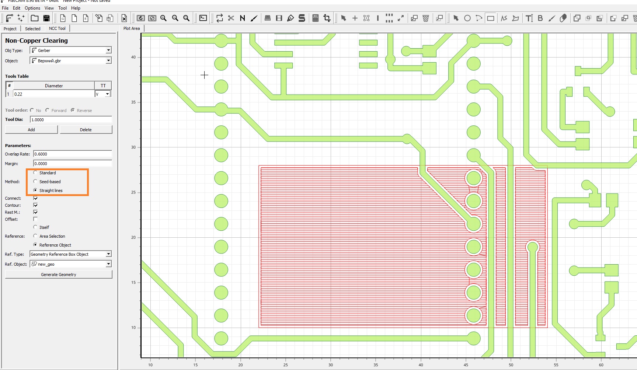Select the polygon drawing tool icon
The height and width of the screenshot is (370, 637).
tap(516, 18)
